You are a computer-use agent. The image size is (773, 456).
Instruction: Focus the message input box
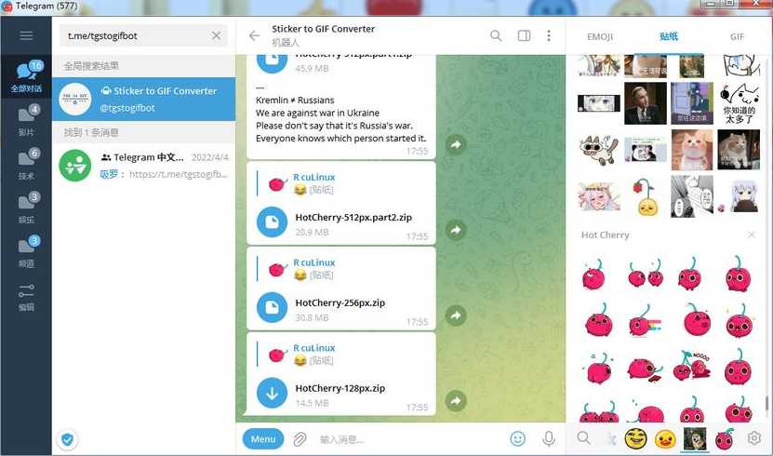pyautogui.click(x=409, y=438)
